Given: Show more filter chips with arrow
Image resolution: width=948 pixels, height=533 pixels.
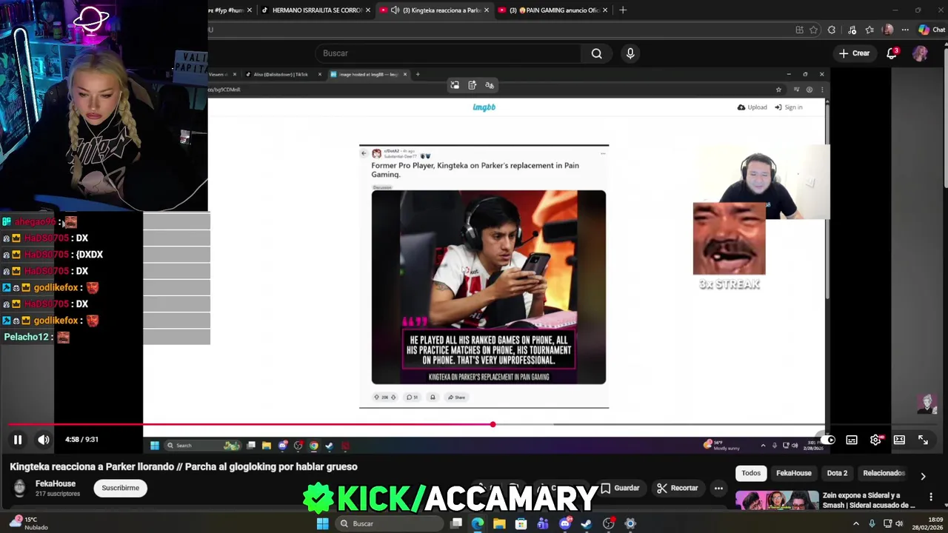Looking at the screenshot, I should point(923,475).
